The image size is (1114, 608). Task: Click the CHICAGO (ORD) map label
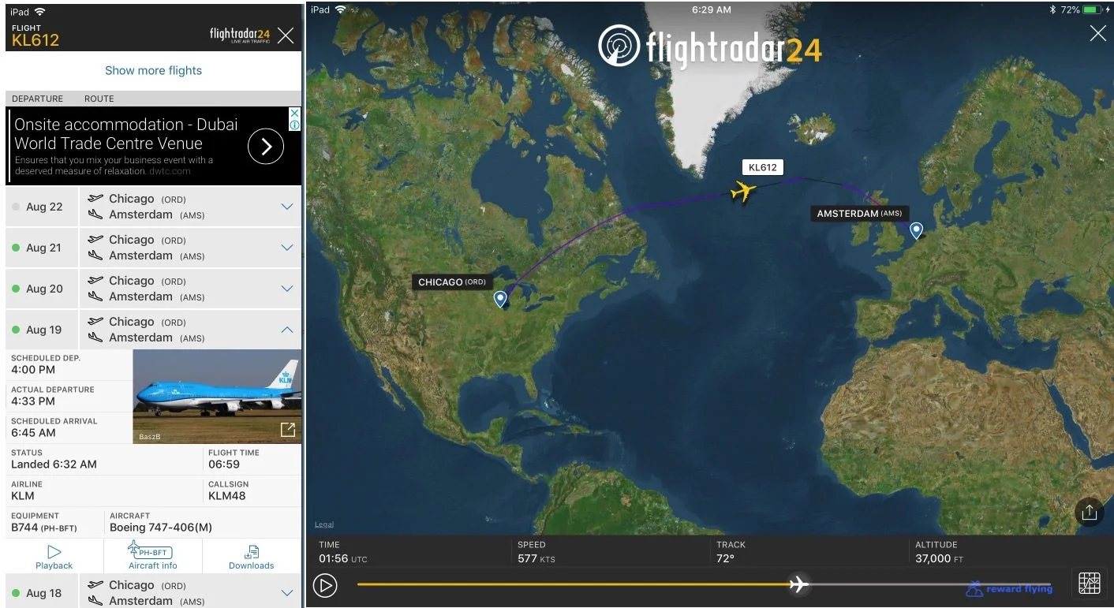coord(452,282)
